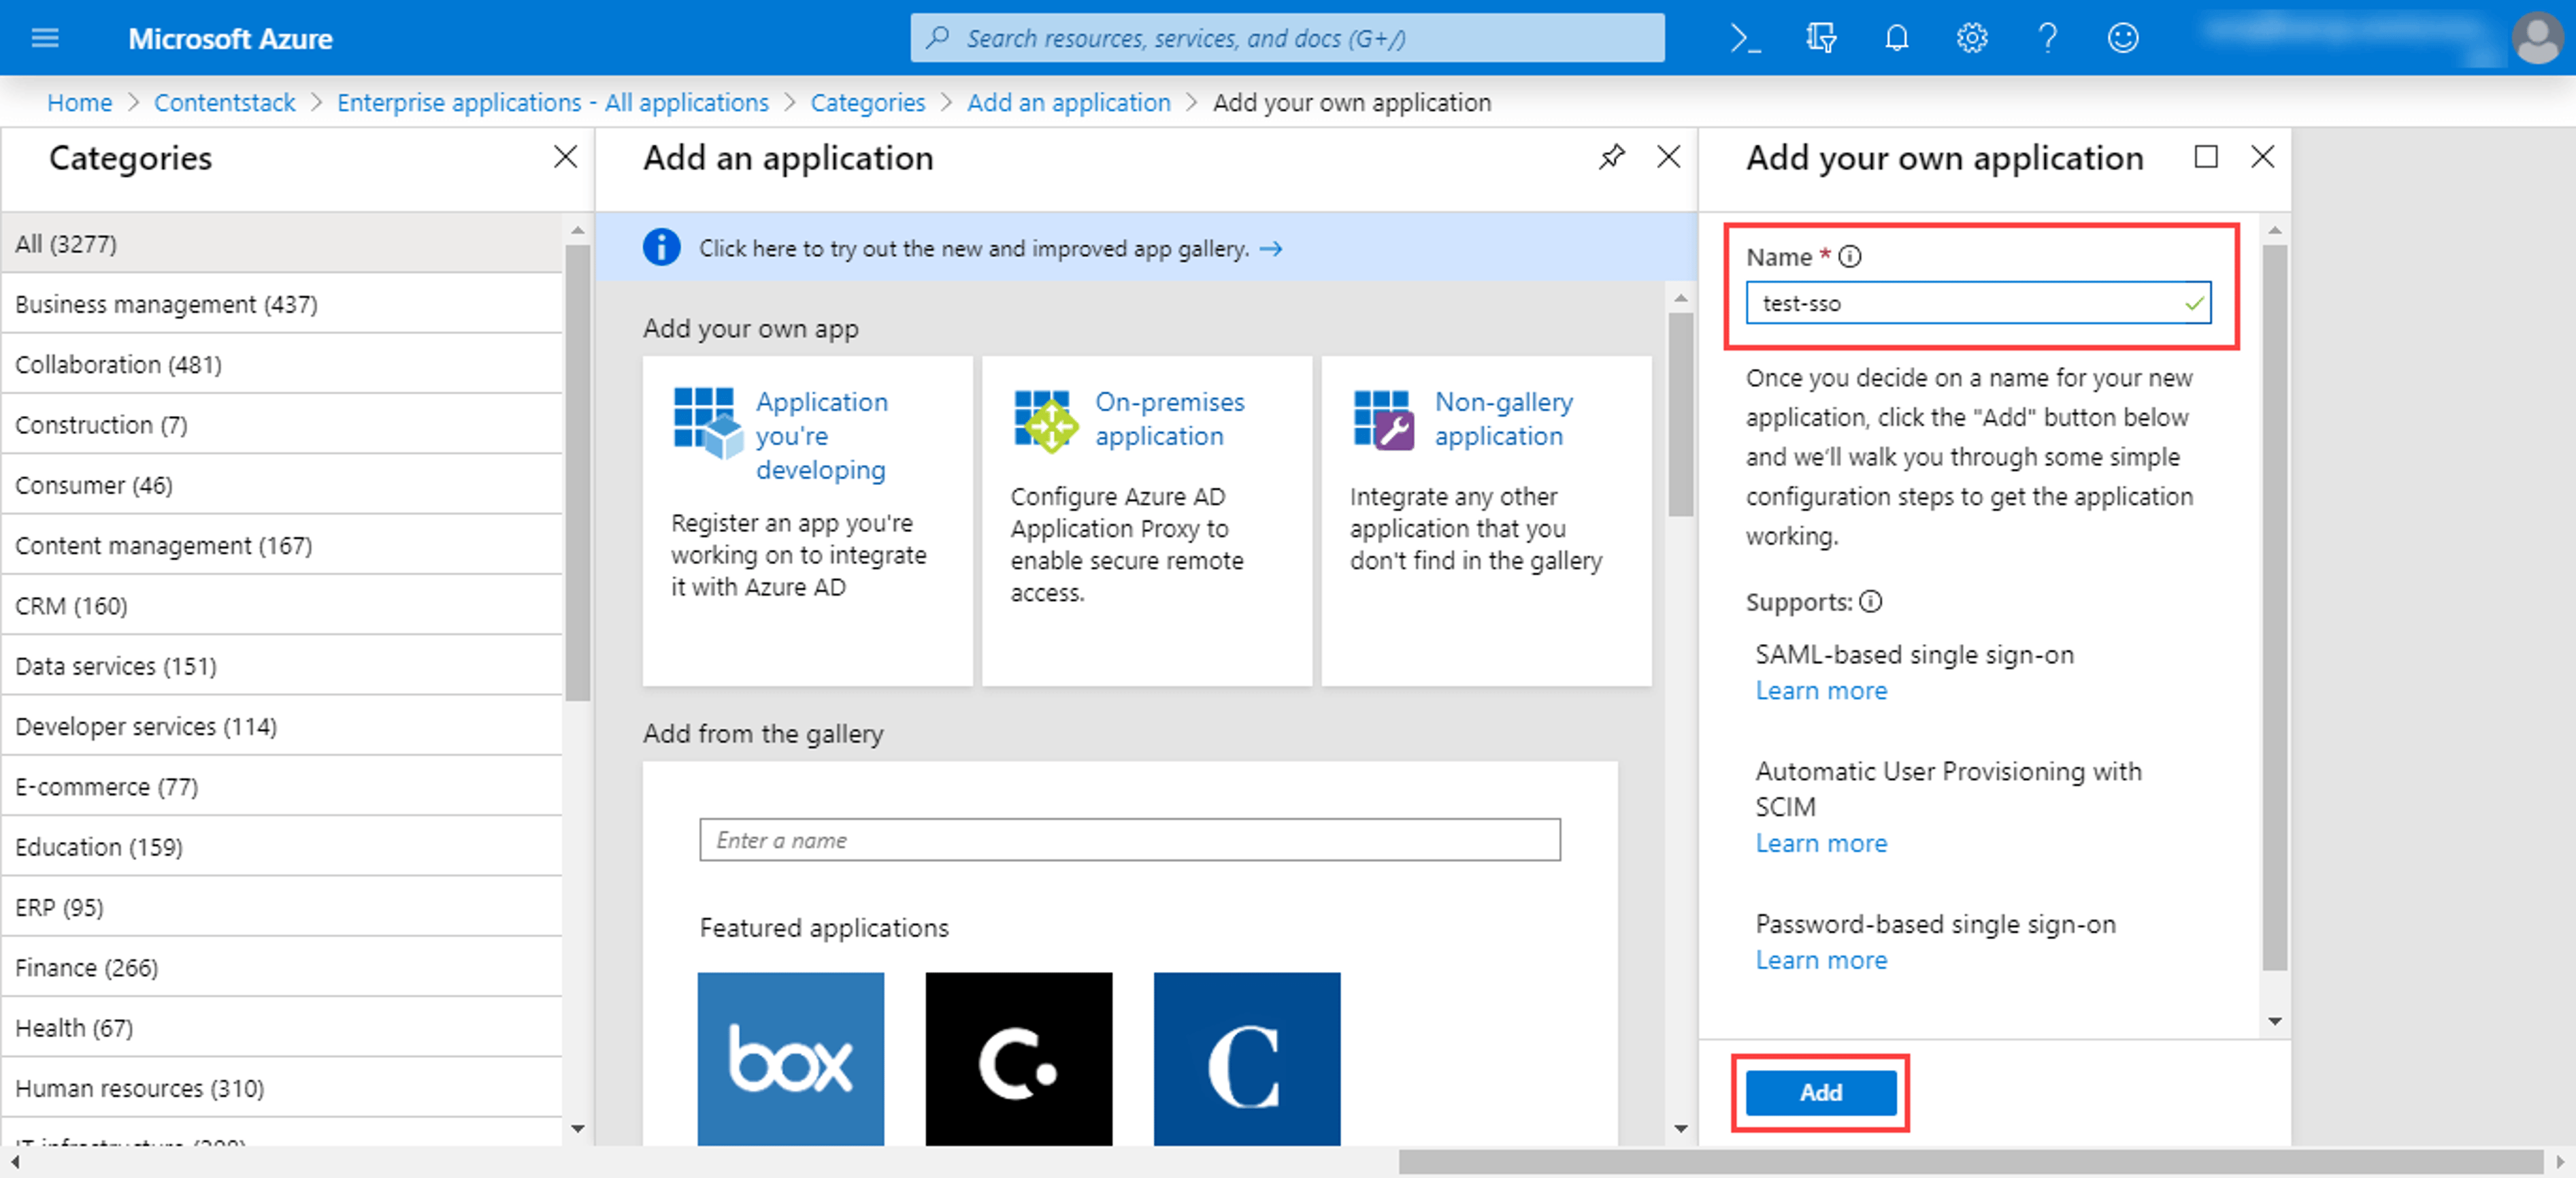Select the CRM (160) category

pyautogui.click(x=282, y=605)
